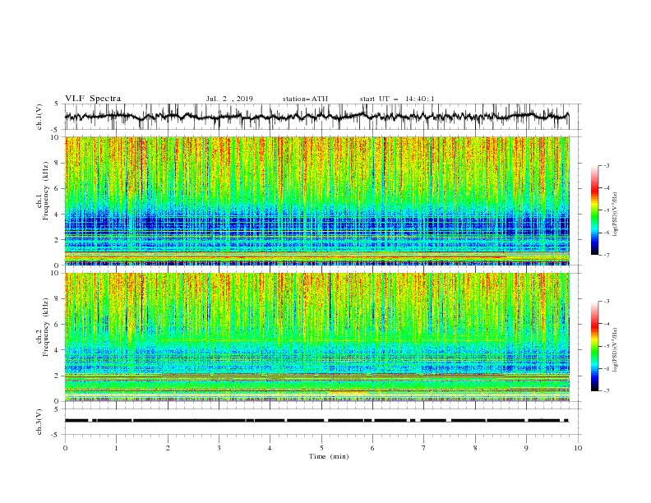The width and height of the screenshot is (651, 503).
Task: Click the "-3" label on ch.1 colorbar
Action: pyautogui.click(x=606, y=165)
